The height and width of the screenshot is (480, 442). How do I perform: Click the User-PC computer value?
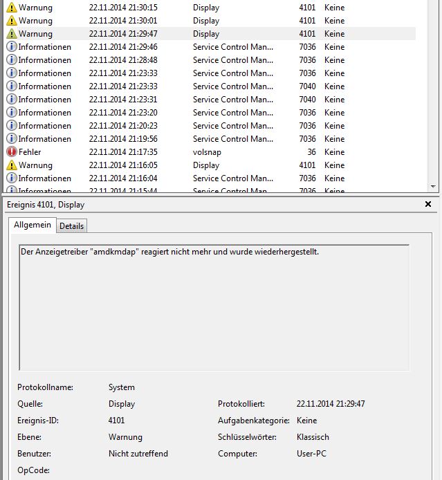(313, 454)
